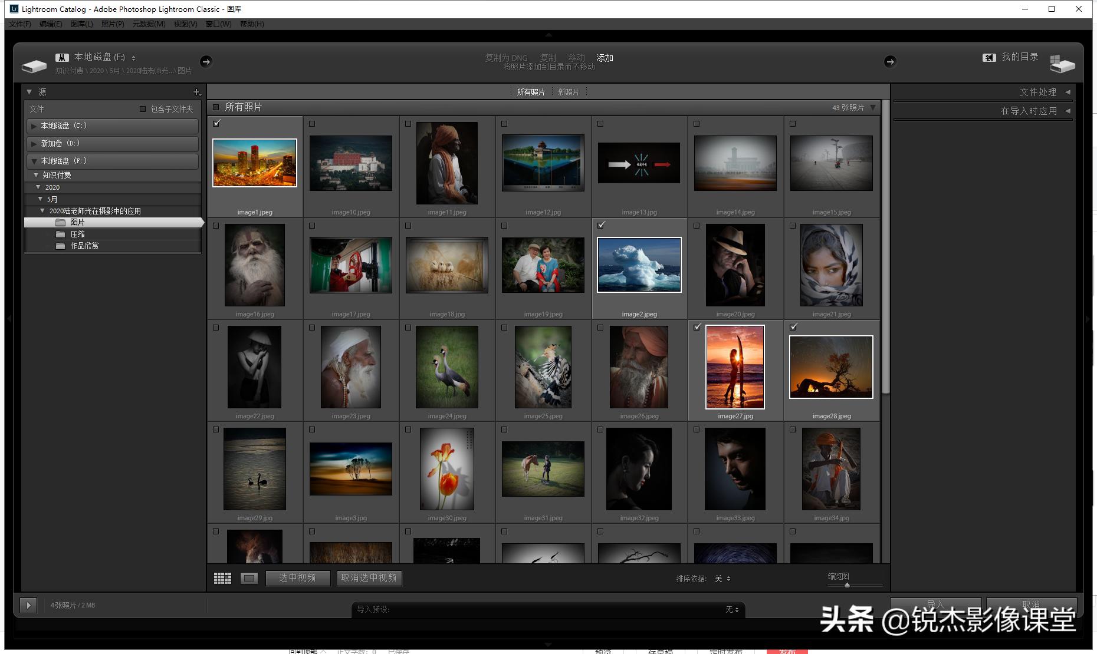This screenshot has height=654, width=1097.
Task: Switch to grid view icon
Action: tap(222, 579)
